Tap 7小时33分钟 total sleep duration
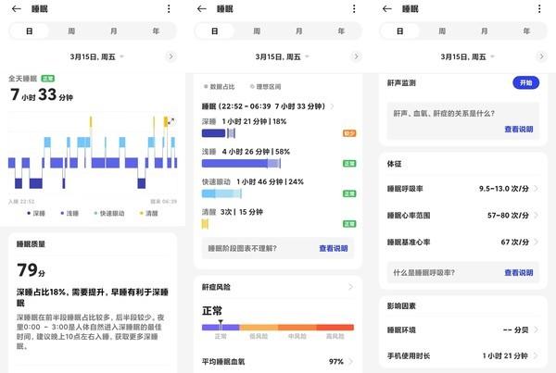556x373 pixels. click(x=42, y=94)
